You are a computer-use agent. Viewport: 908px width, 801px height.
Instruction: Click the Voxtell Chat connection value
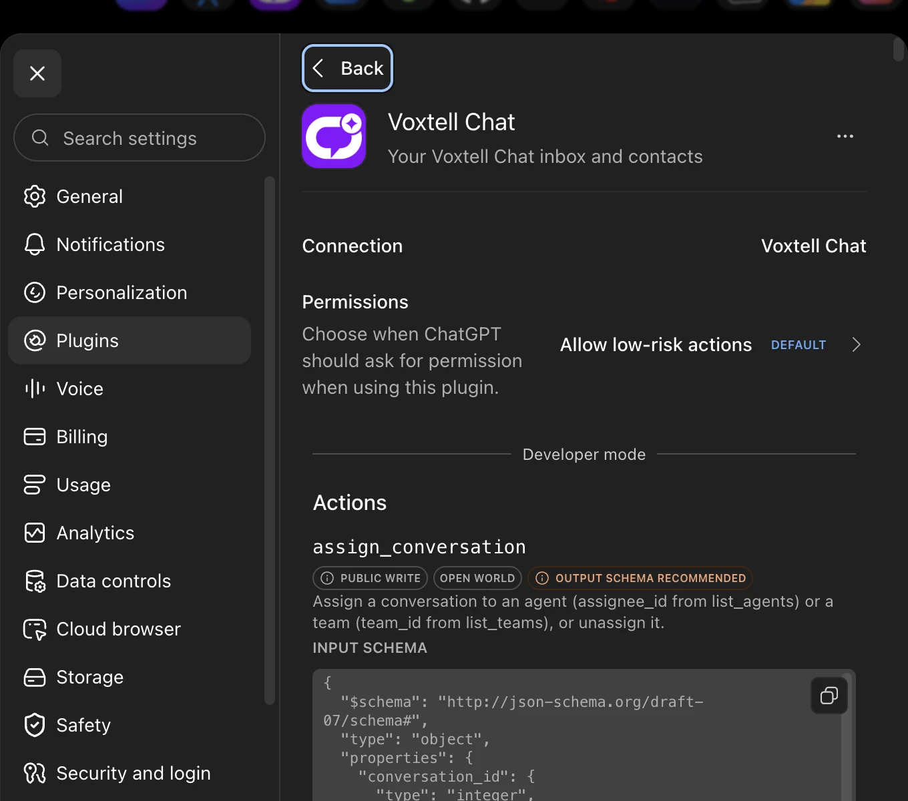[x=814, y=246]
